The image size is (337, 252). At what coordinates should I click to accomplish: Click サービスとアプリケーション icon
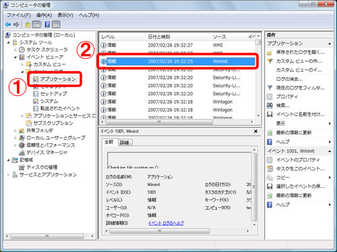(15, 175)
